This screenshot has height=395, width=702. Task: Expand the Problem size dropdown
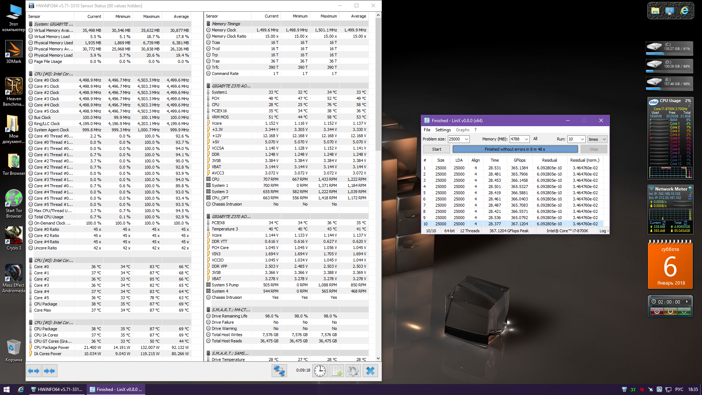click(x=466, y=139)
